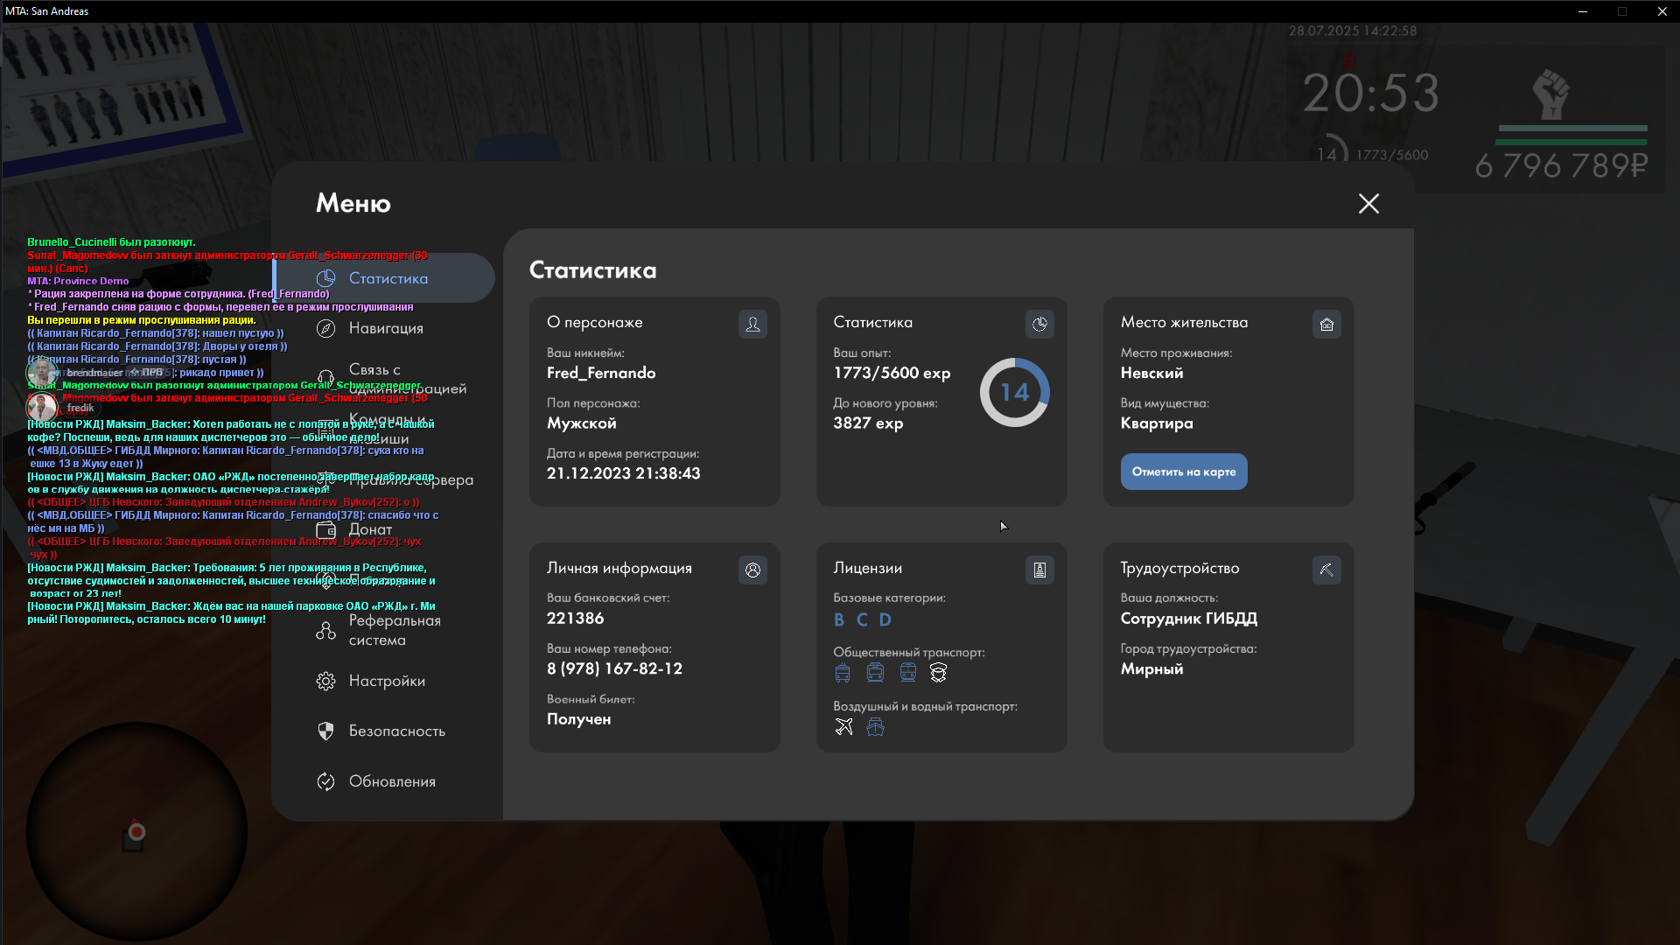
Task: Click the tools icon in Трудоустройство card
Action: (1326, 570)
